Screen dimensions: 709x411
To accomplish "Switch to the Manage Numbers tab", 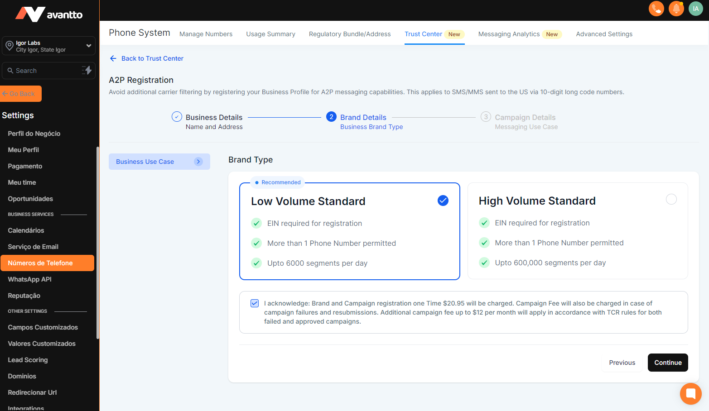I will click(x=206, y=34).
